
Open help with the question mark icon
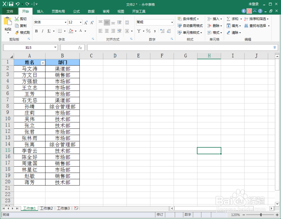click(260, 11)
